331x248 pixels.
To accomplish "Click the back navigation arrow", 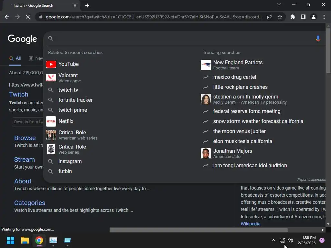I will click(x=7, y=17).
